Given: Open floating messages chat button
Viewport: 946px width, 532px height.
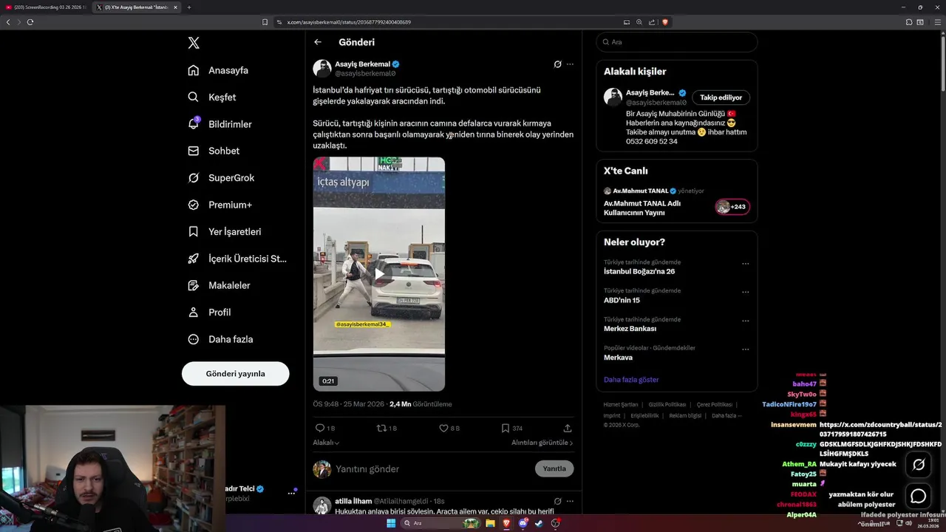Looking at the screenshot, I should click(919, 497).
